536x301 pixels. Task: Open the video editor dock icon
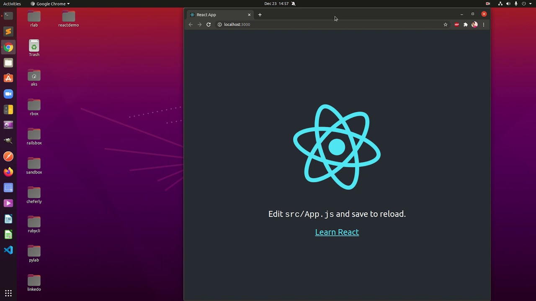pyautogui.click(x=8, y=125)
